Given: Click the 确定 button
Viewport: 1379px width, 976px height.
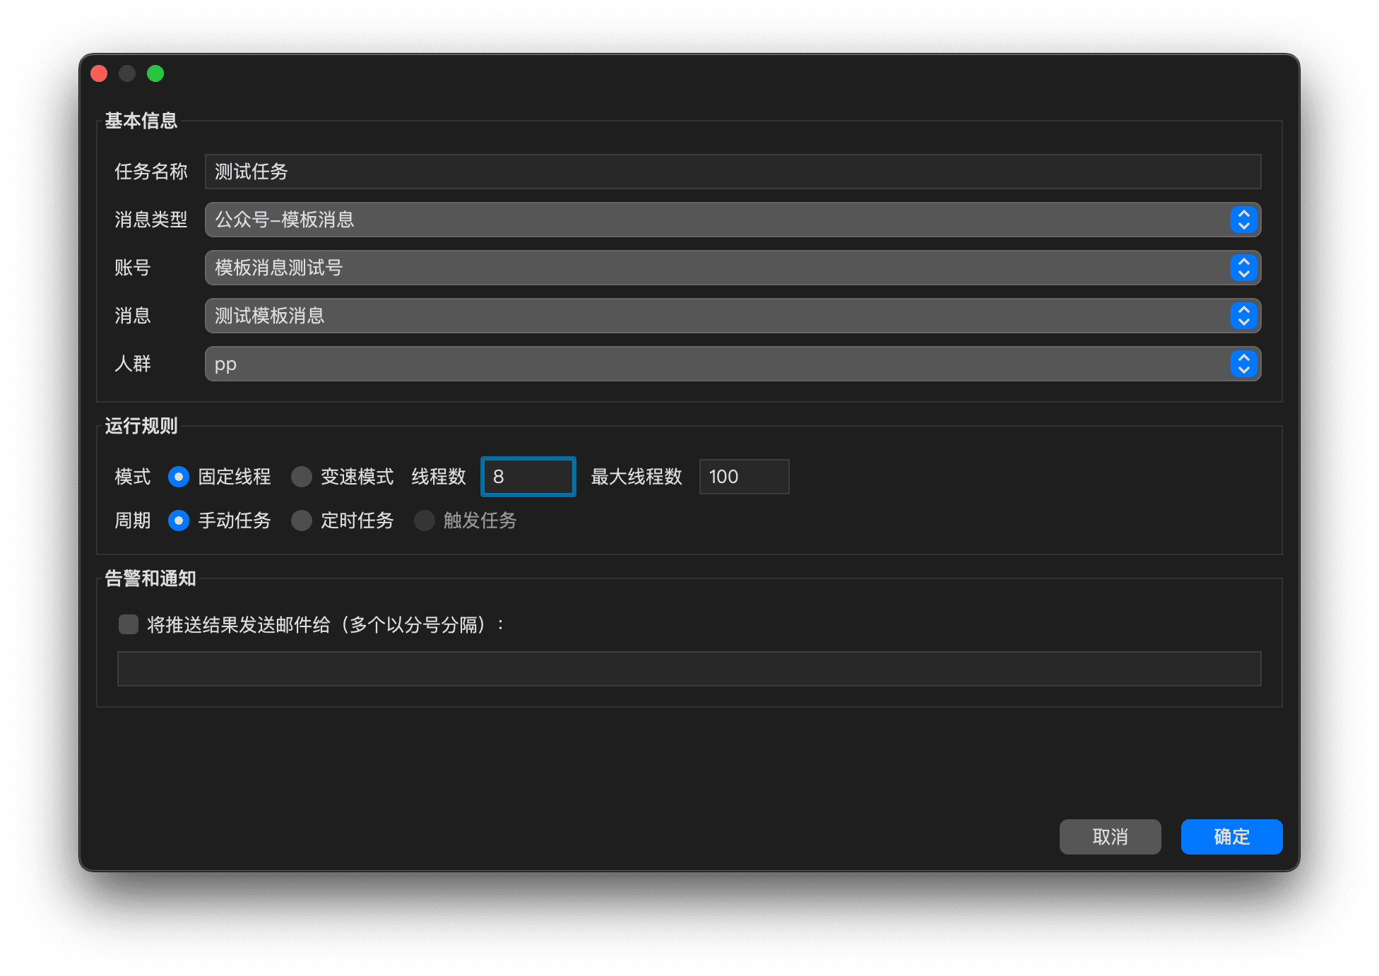Looking at the screenshot, I should [1231, 837].
